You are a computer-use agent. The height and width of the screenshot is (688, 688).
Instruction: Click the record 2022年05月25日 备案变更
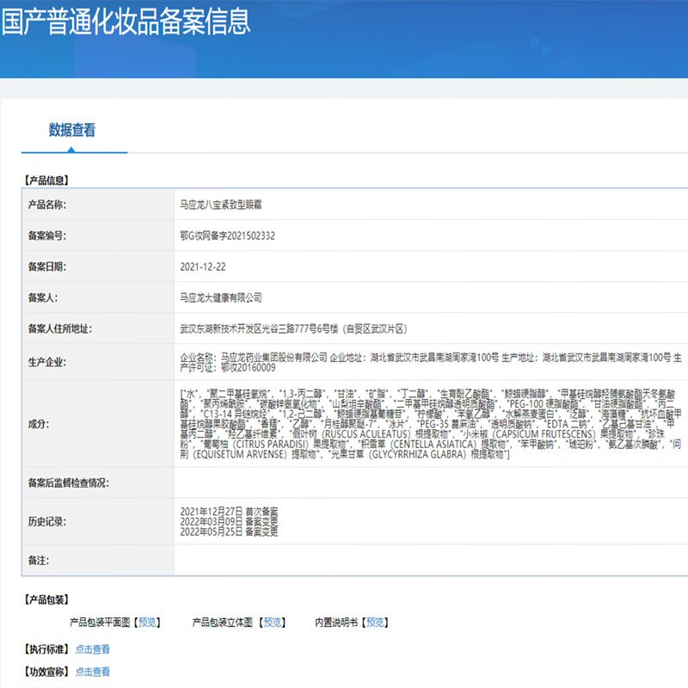pos(229,531)
